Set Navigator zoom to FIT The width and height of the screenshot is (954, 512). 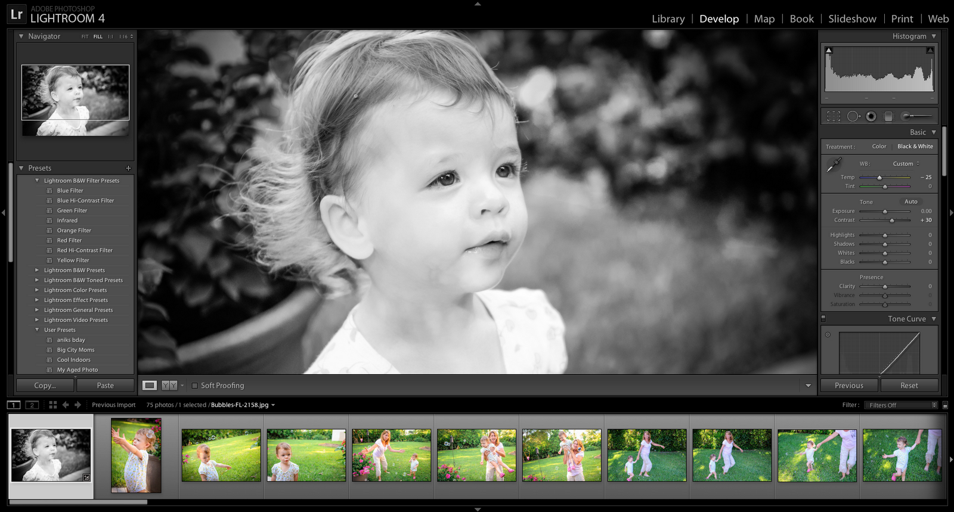(85, 36)
